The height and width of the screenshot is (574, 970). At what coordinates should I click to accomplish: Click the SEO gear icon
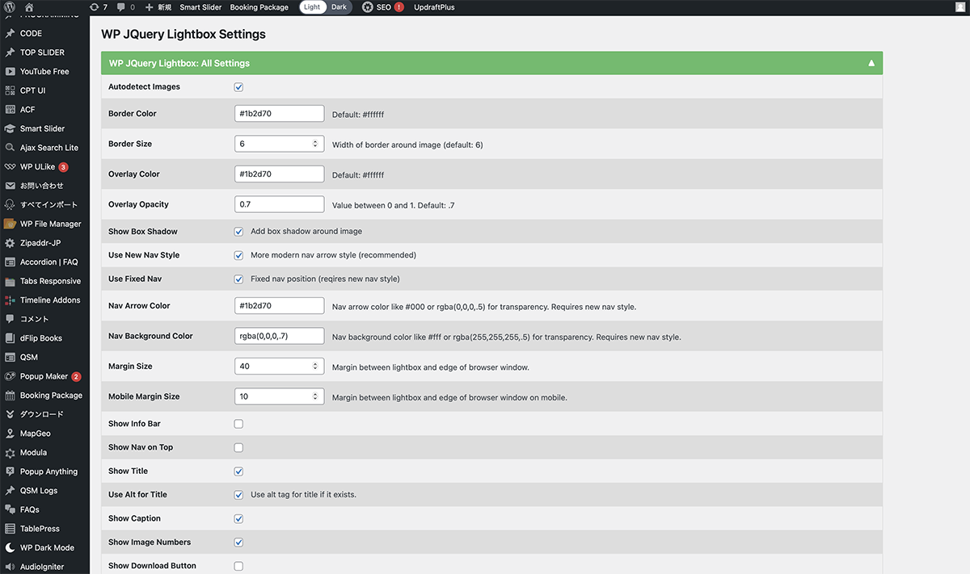pos(367,7)
